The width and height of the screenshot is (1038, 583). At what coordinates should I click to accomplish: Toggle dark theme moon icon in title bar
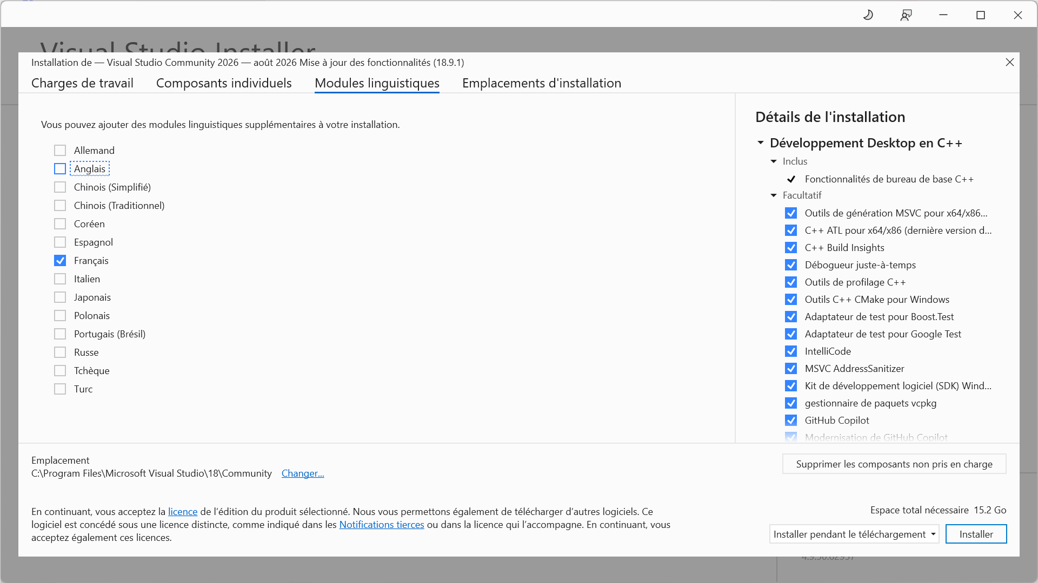click(x=868, y=15)
